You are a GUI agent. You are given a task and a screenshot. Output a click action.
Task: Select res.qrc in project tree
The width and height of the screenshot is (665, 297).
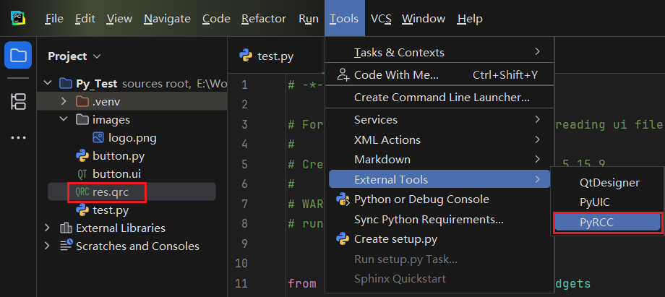coord(132,192)
